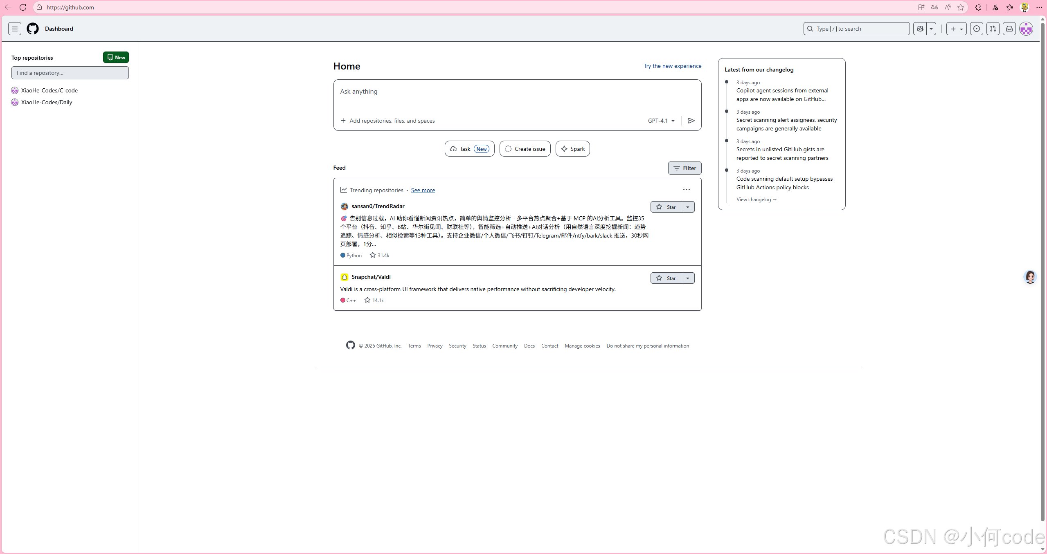Screen dimensions: 1047x554
Task: Open star list dropdown for TrendRadar
Action: pos(688,207)
